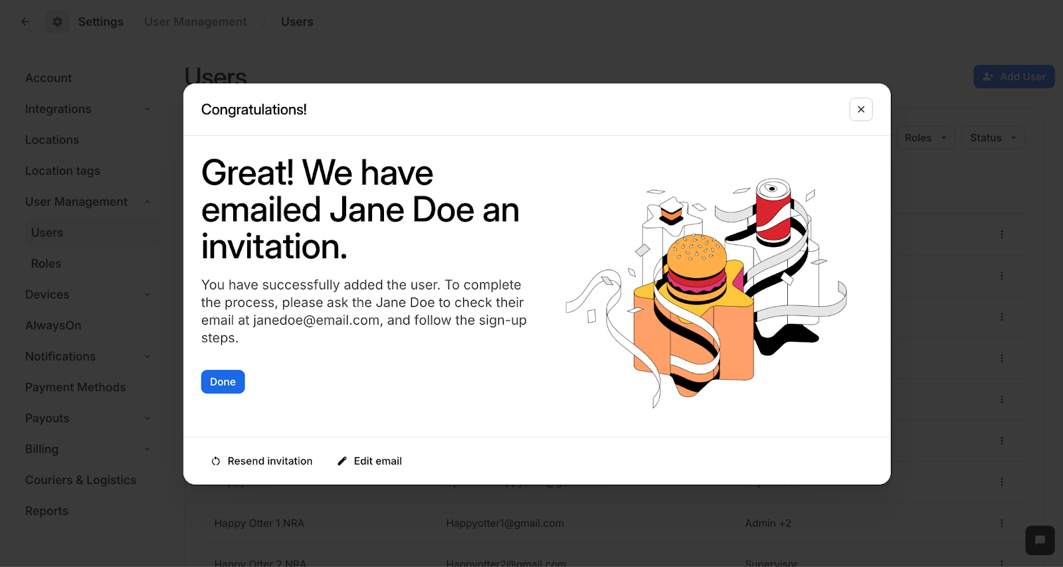Open the Roles filter dropdown

click(925, 138)
